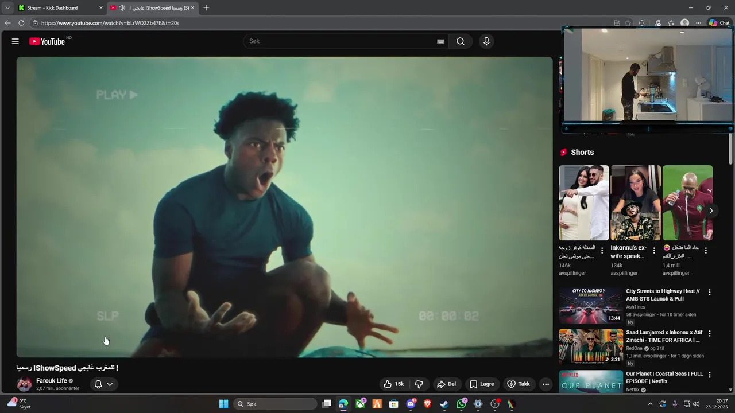Screen dimensions: 735x413
Task: Open options for the TIME FOR AFRICA video
Action: [x=710, y=333]
